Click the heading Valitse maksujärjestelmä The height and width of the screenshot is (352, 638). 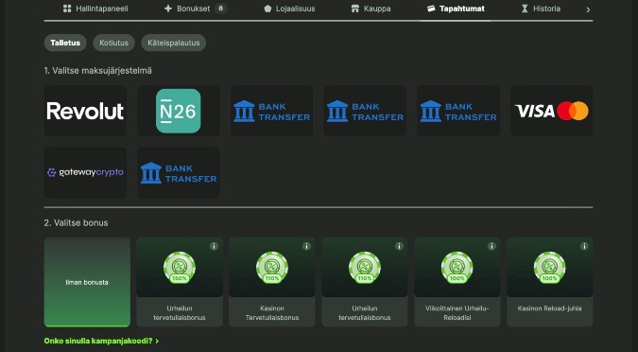[97, 70]
